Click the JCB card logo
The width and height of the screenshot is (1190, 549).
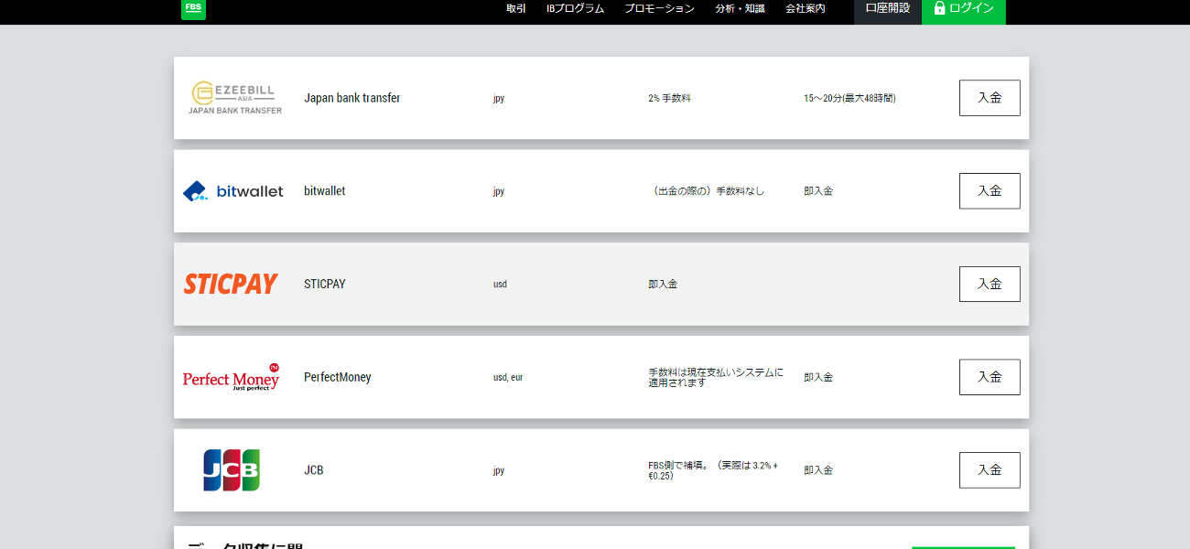(232, 470)
